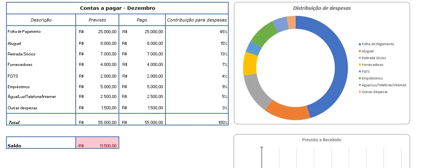Select the 'Aluguel' table cell
The image size is (446, 168).
(x=41, y=43)
